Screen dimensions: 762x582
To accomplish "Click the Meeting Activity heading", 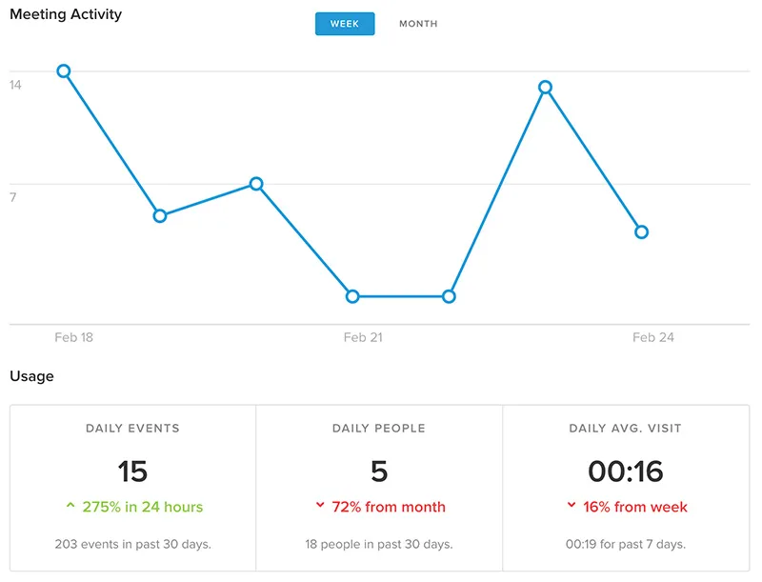I will point(66,14).
